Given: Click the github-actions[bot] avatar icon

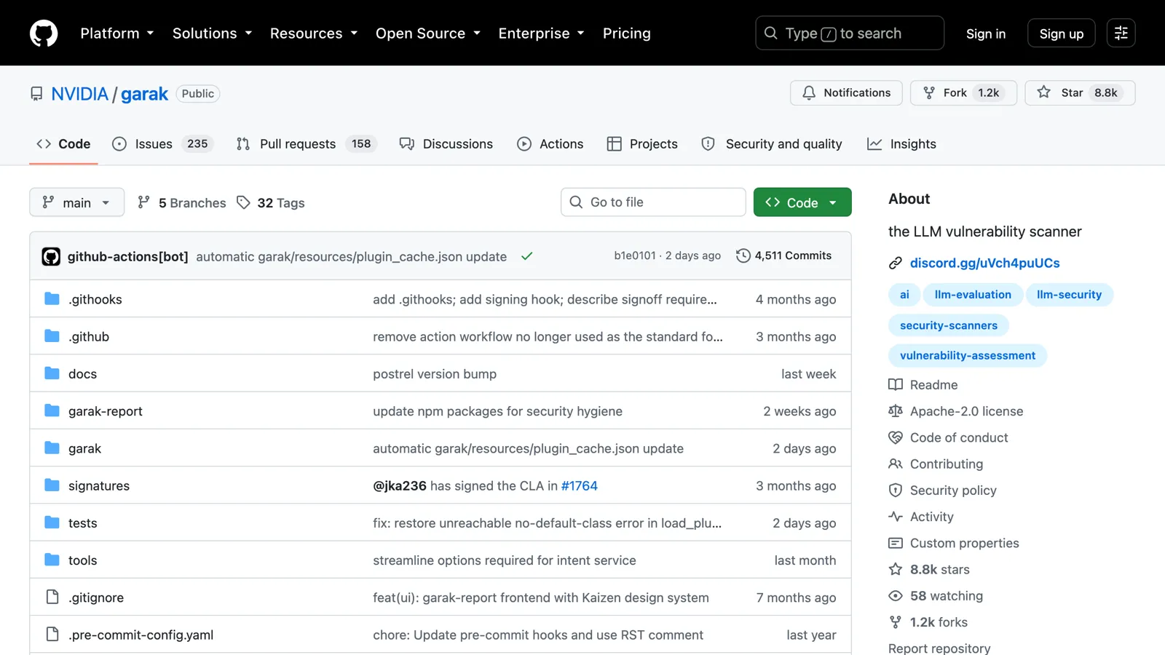Looking at the screenshot, I should [x=51, y=256].
